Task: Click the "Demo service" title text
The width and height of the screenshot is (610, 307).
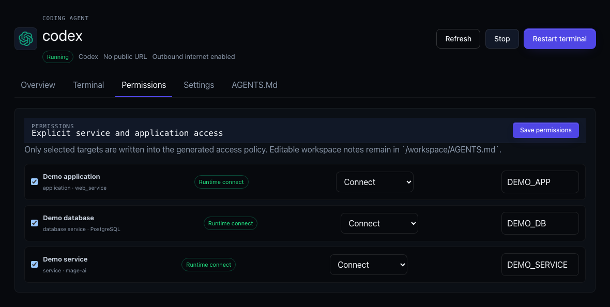Action: (x=65, y=259)
